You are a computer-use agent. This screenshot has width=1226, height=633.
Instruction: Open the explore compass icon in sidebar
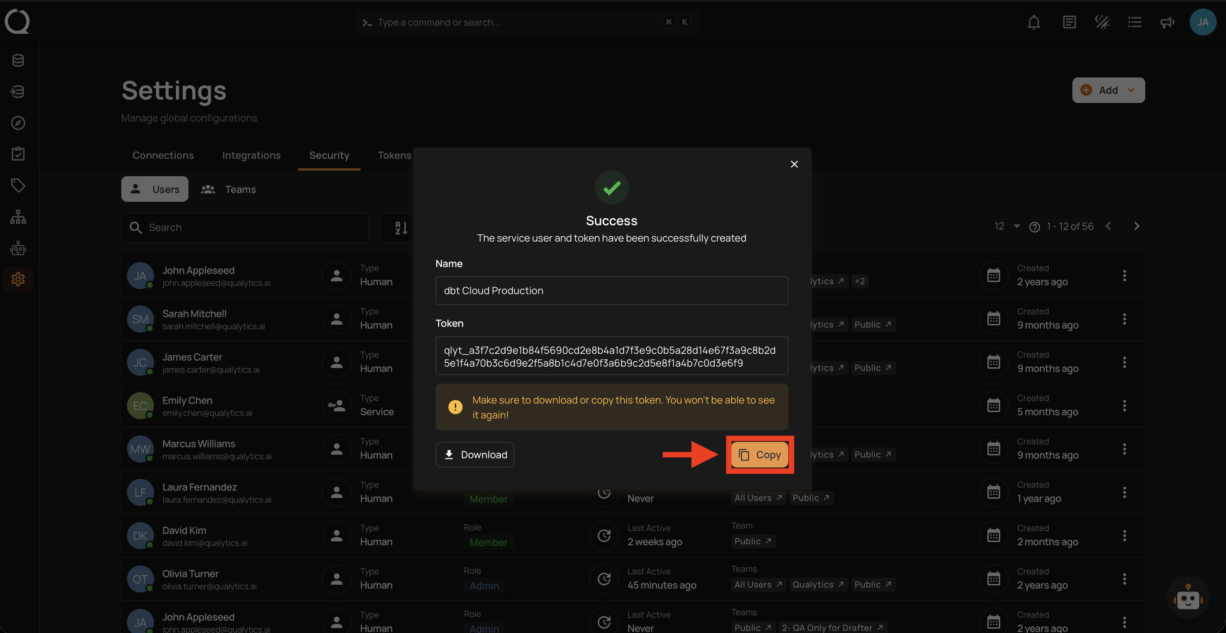(x=18, y=123)
